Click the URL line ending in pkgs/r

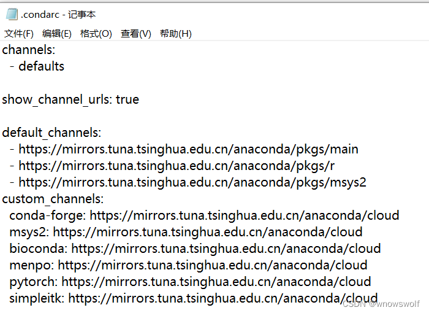pos(172,166)
